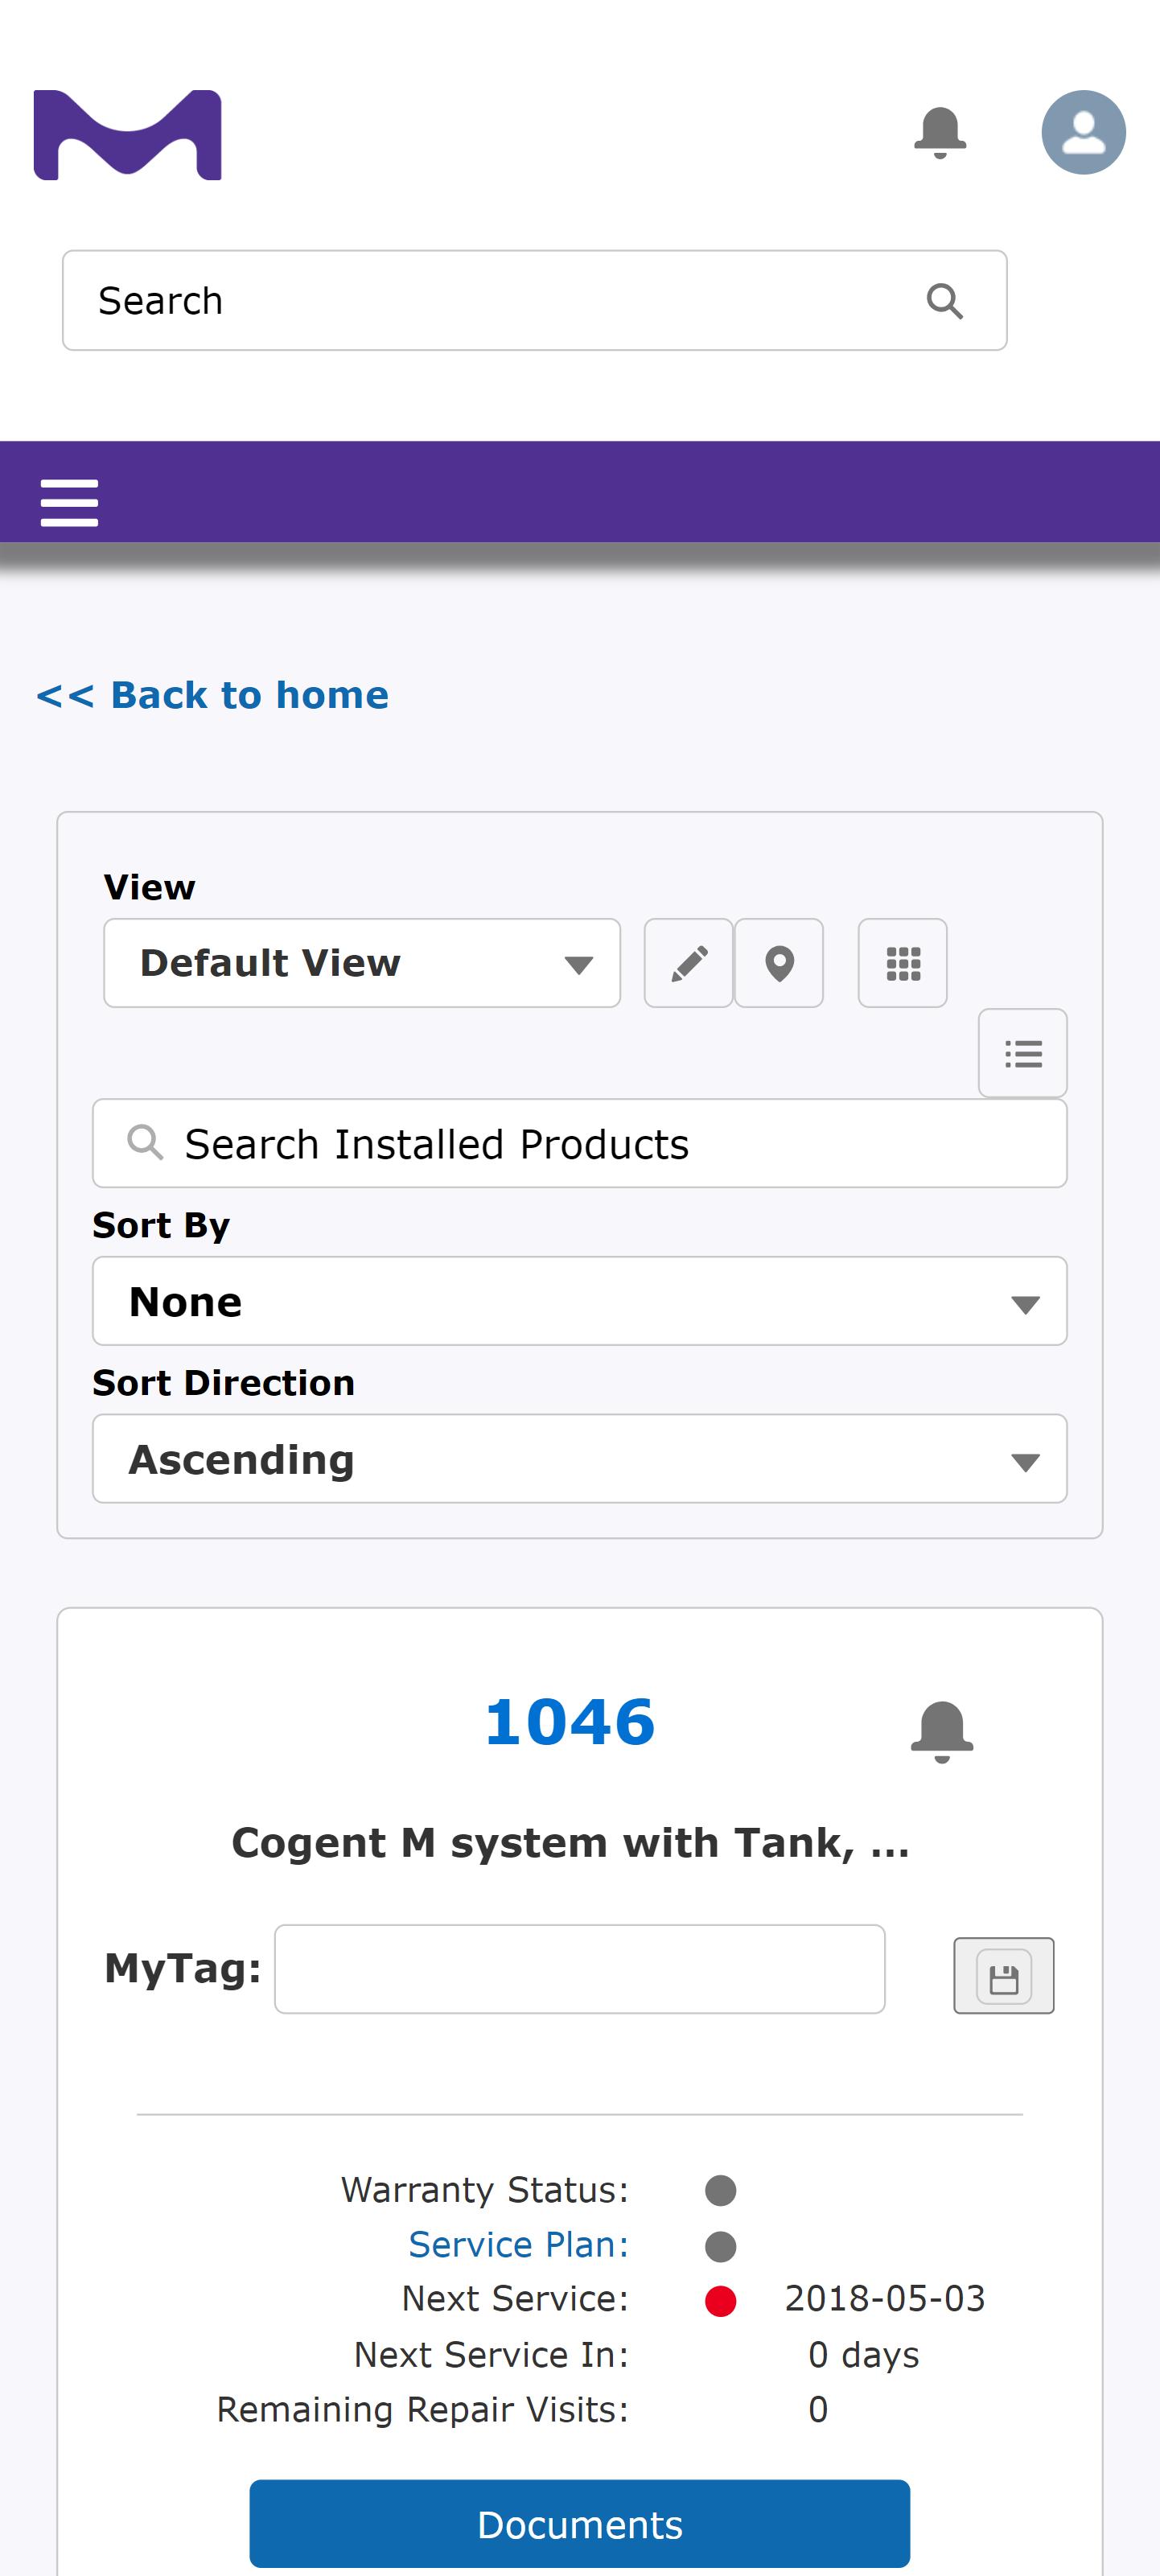Click the MyTag text field
Image resolution: width=1160 pixels, height=2576 pixels.
coord(580,1969)
